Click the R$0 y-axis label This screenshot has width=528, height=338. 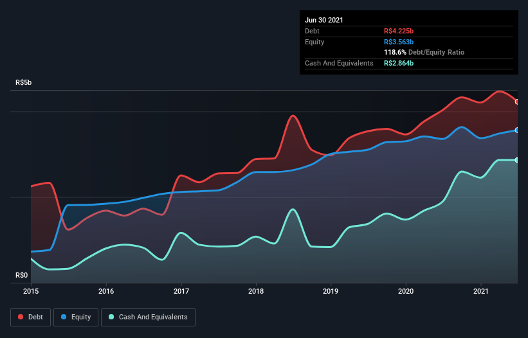pos(22,275)
